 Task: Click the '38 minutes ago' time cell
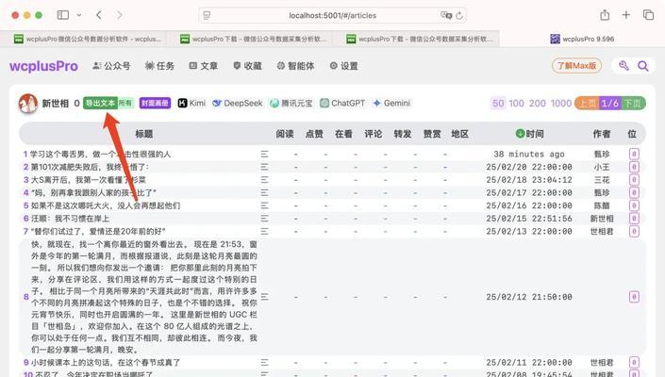[x=529, y=155]
